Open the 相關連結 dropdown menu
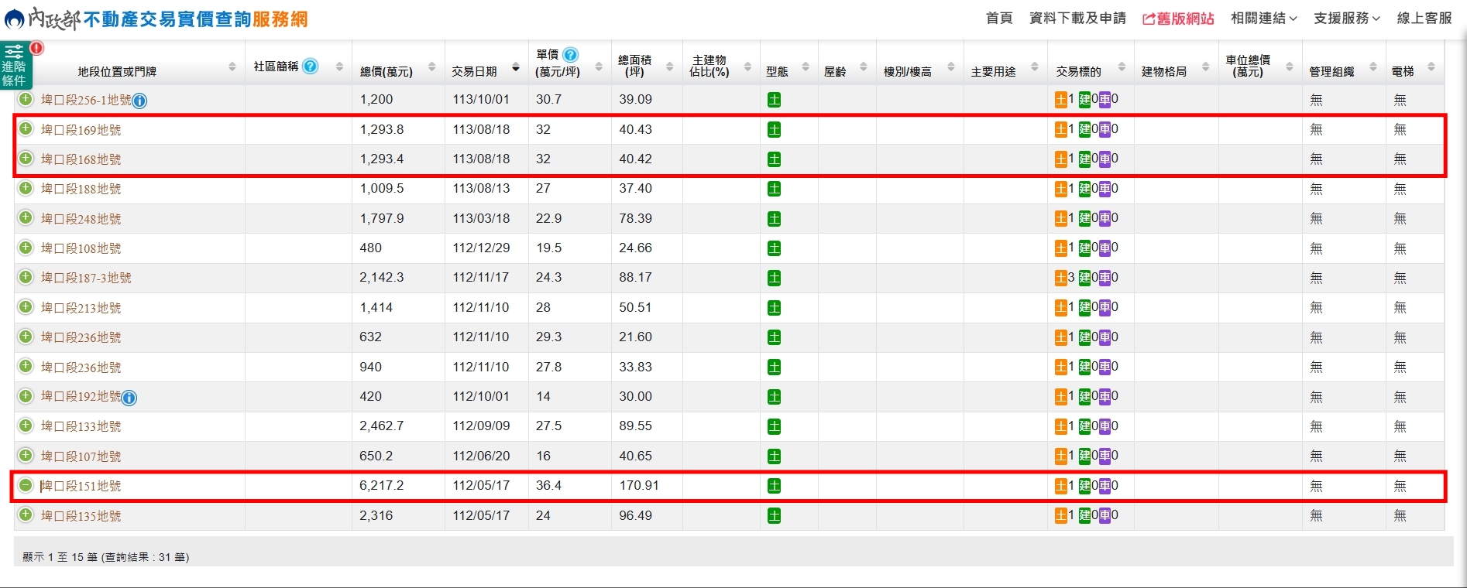This screenshot has height=588, width=1467. pos(1263,19)
